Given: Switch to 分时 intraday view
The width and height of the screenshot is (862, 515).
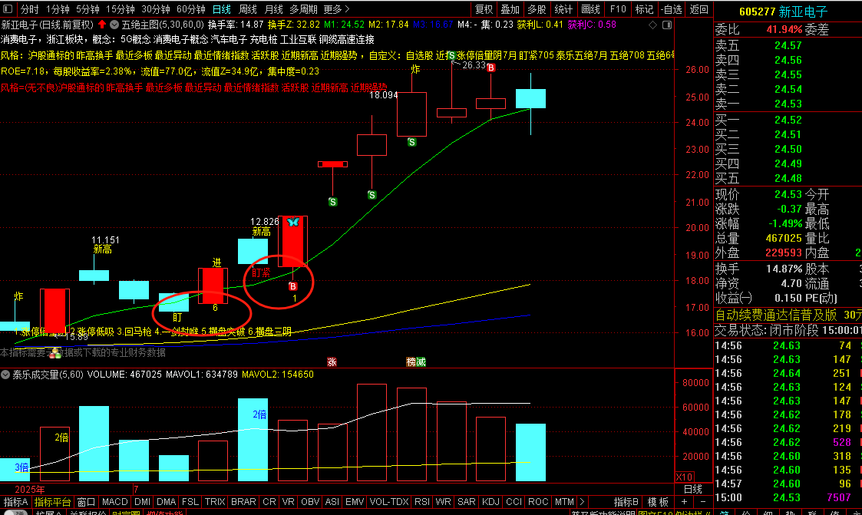Looking at the screenshot, I should [30, 9].
